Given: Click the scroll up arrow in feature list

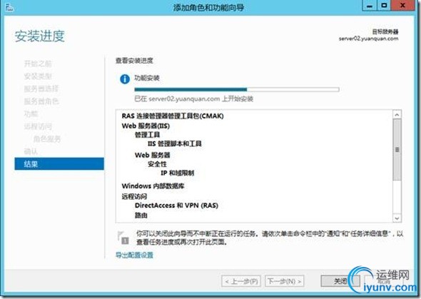Looking at the screenshot, I should click(x=397, y=115).
